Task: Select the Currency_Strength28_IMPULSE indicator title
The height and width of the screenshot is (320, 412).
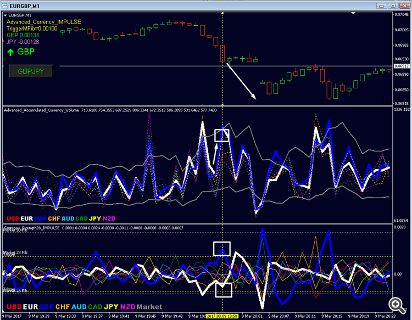Action: click(x=32, y=228)
